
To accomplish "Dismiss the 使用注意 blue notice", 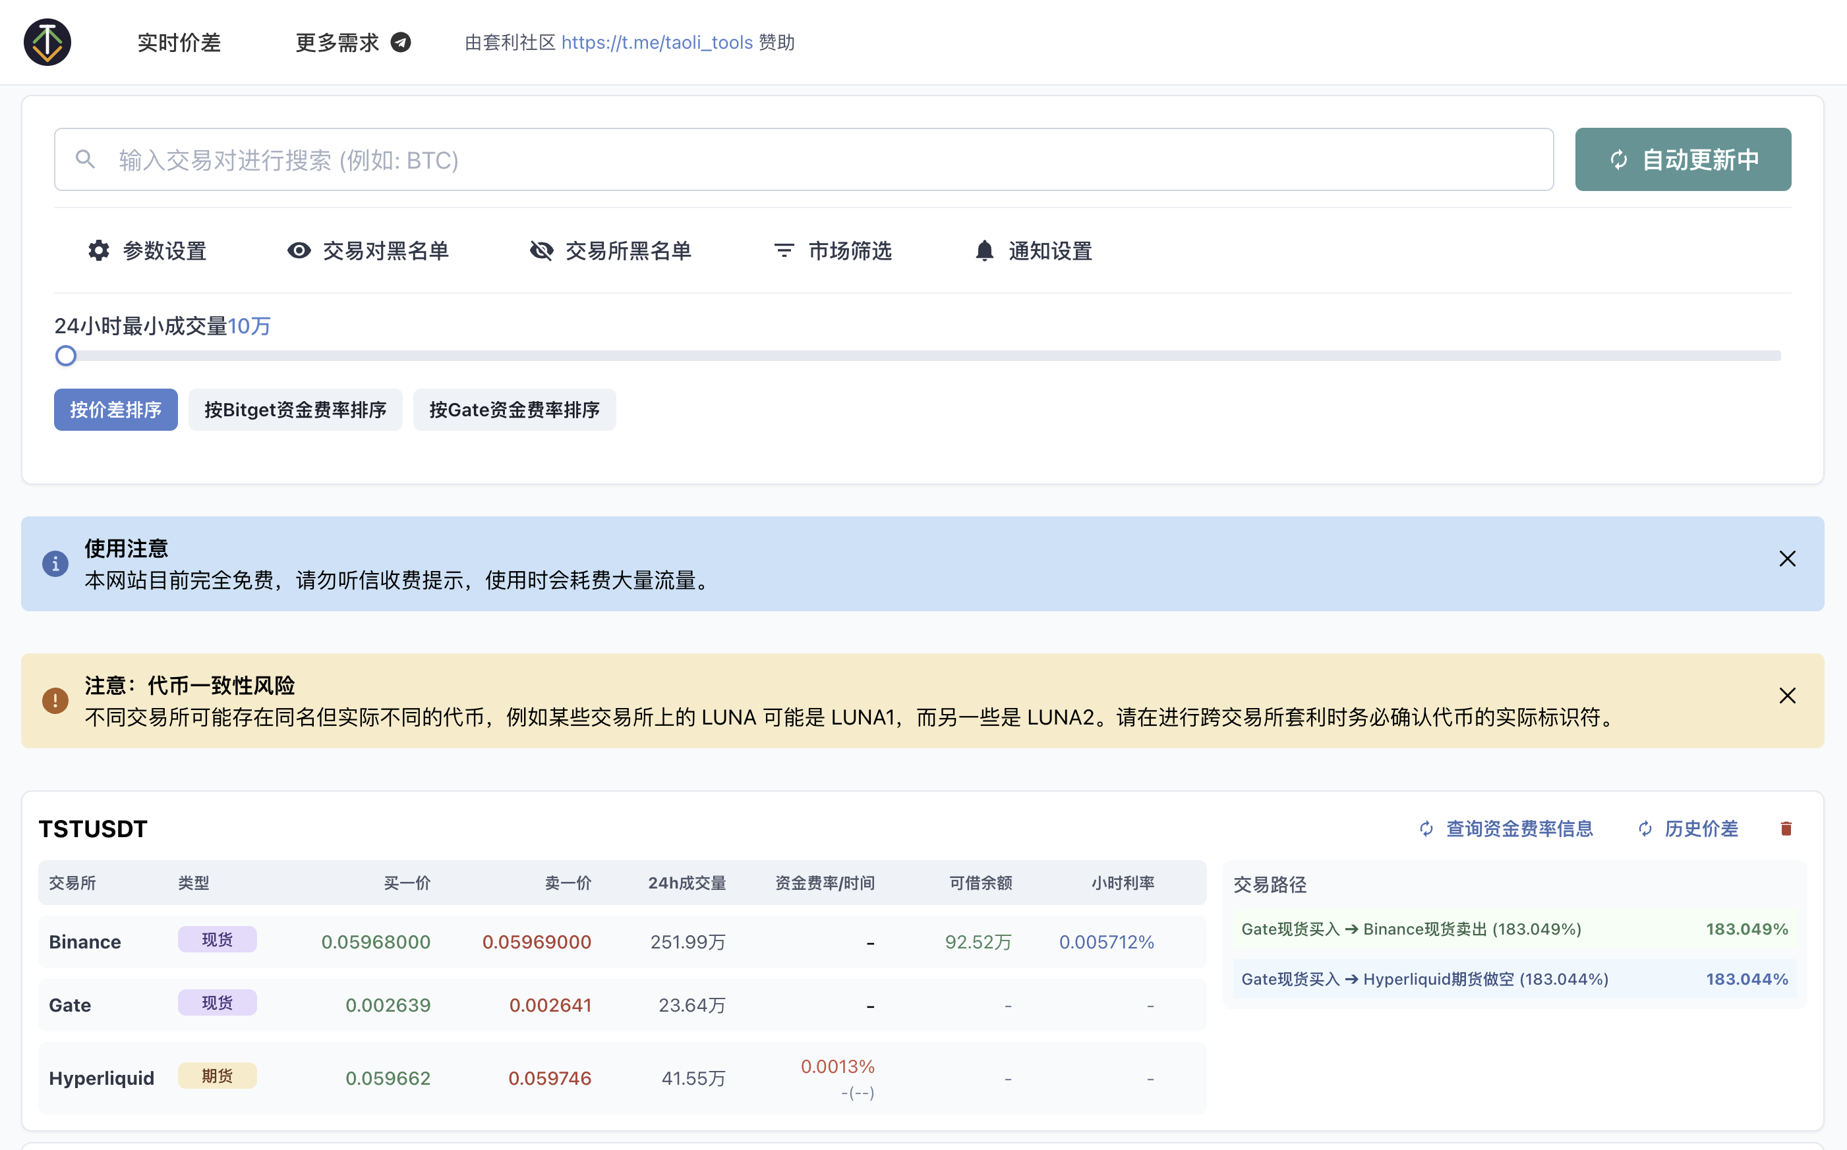I will pos(1787,559).
